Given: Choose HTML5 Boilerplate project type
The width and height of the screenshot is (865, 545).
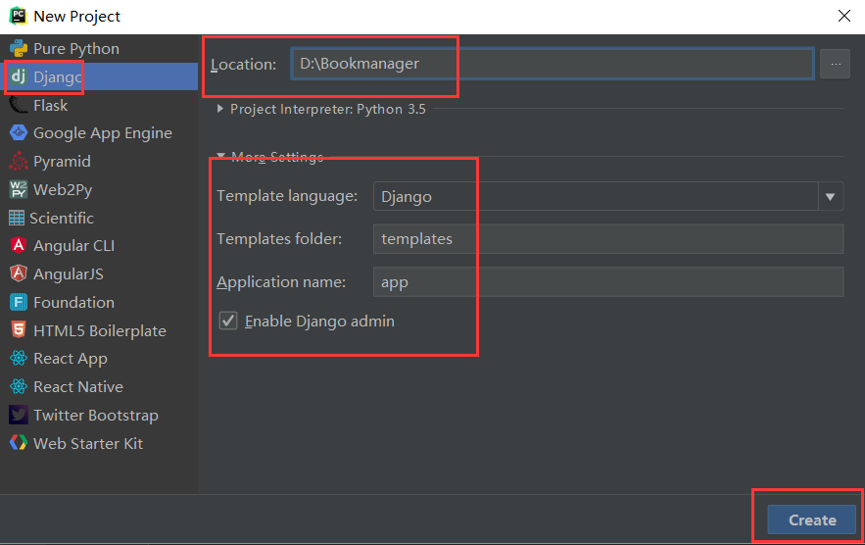Looking at the screenshot, I should click(99, 330).
